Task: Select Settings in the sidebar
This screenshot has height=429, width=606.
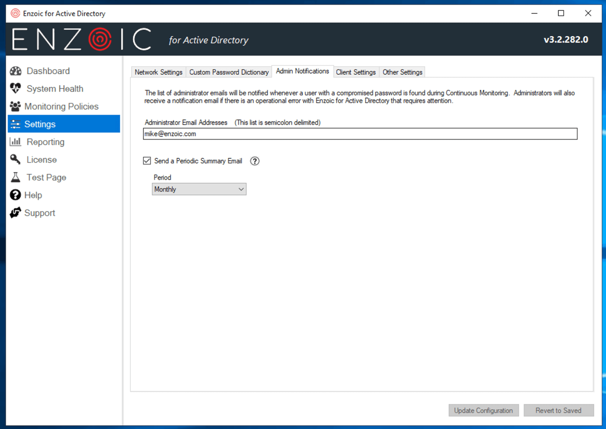Action: point(64,124)
